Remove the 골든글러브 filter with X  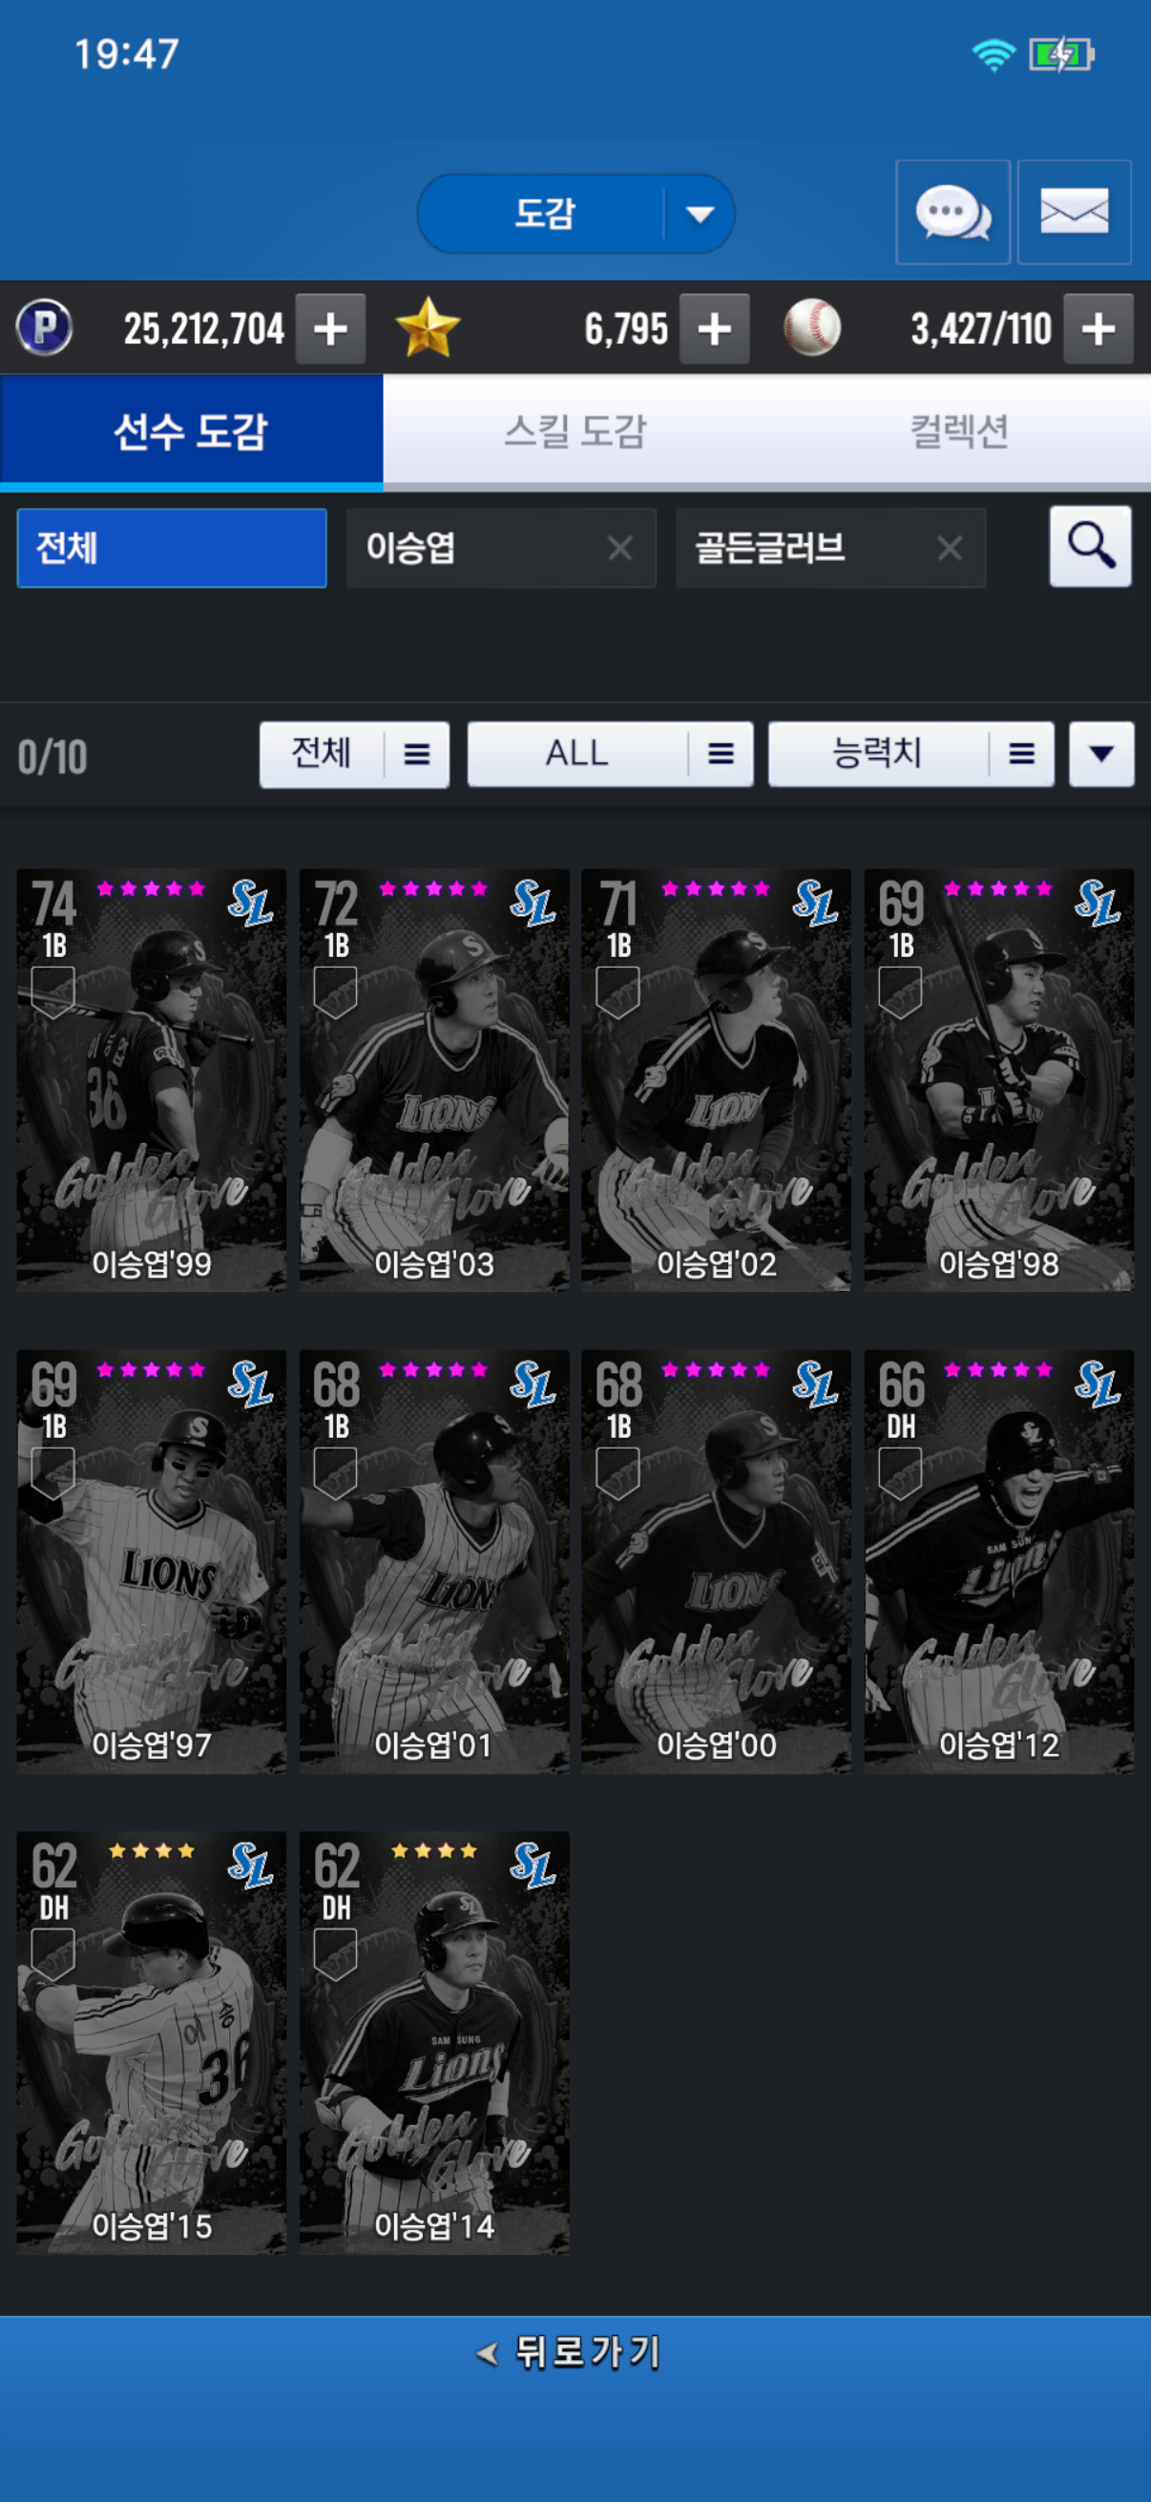(949, 548)
